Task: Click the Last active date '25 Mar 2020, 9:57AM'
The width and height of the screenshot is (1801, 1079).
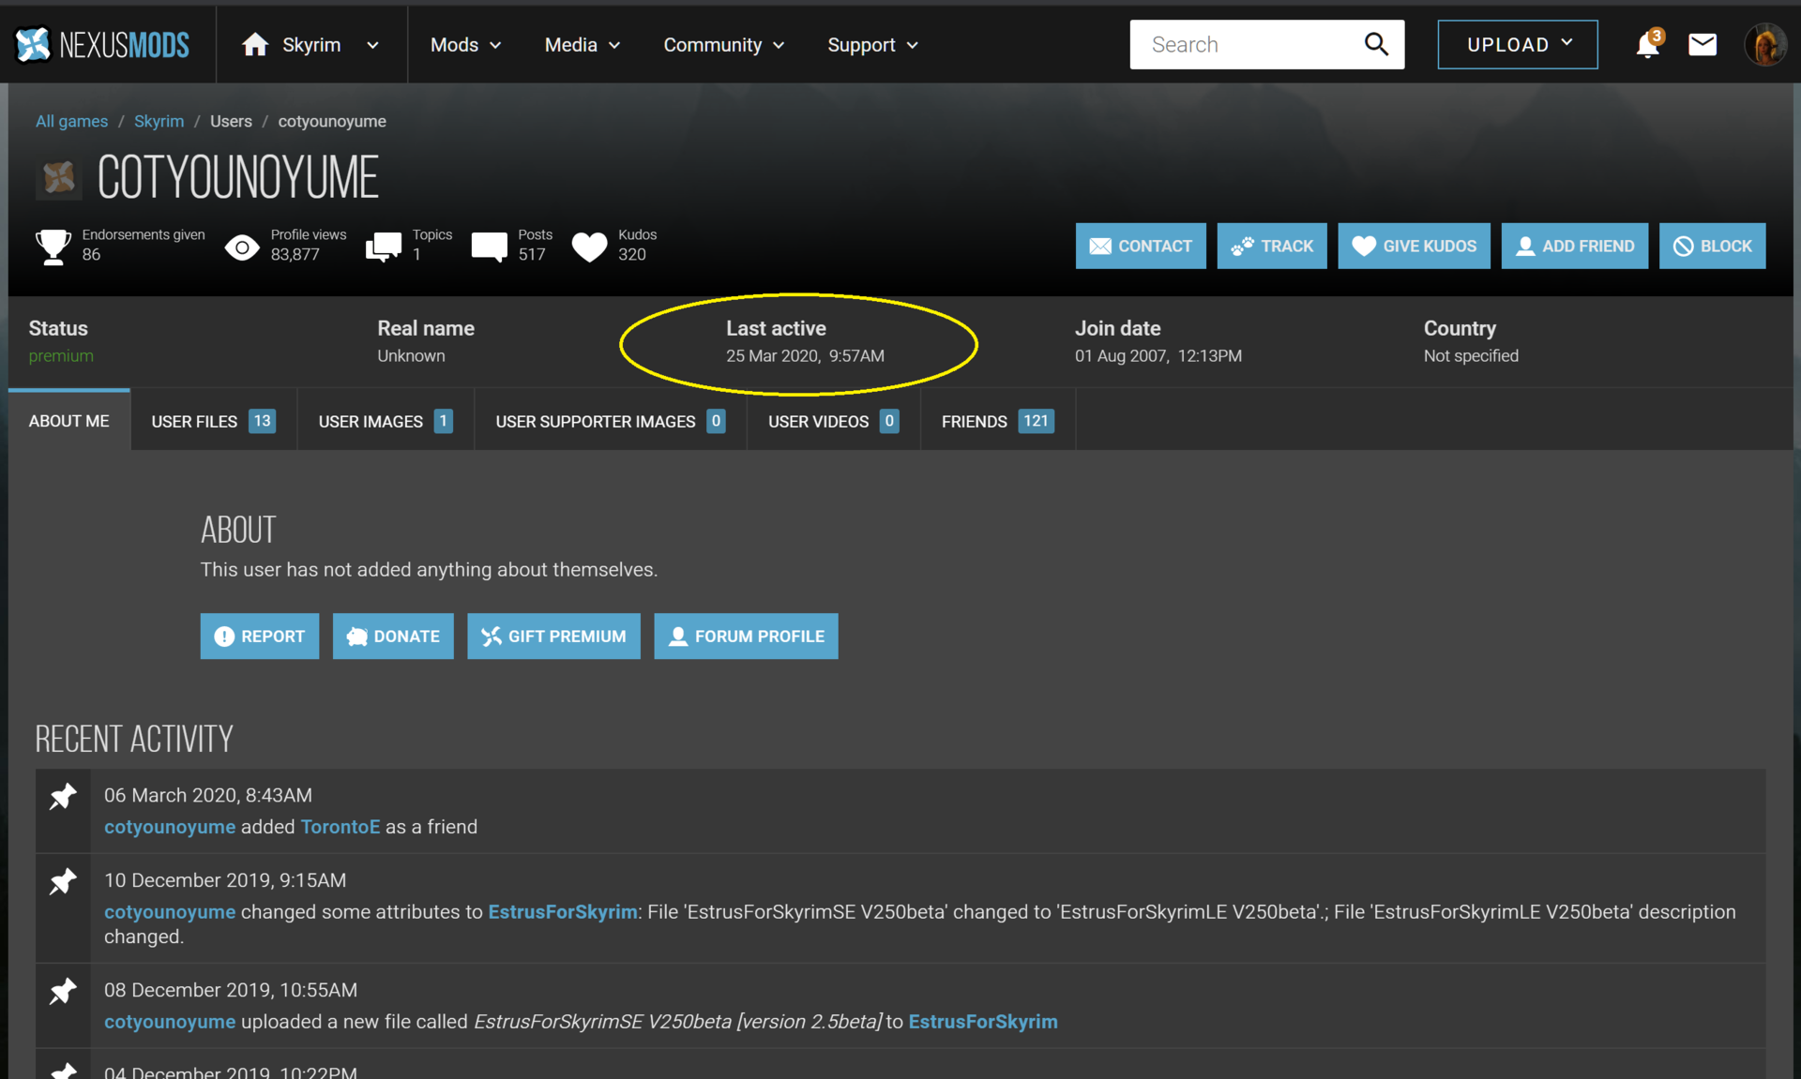Action: click(x=805, y=356)
